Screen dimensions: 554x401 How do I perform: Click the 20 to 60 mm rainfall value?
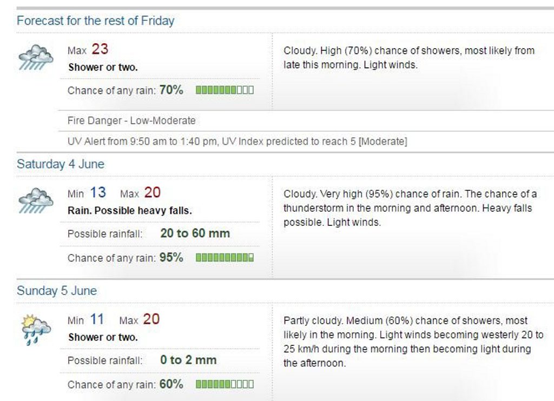195,233
